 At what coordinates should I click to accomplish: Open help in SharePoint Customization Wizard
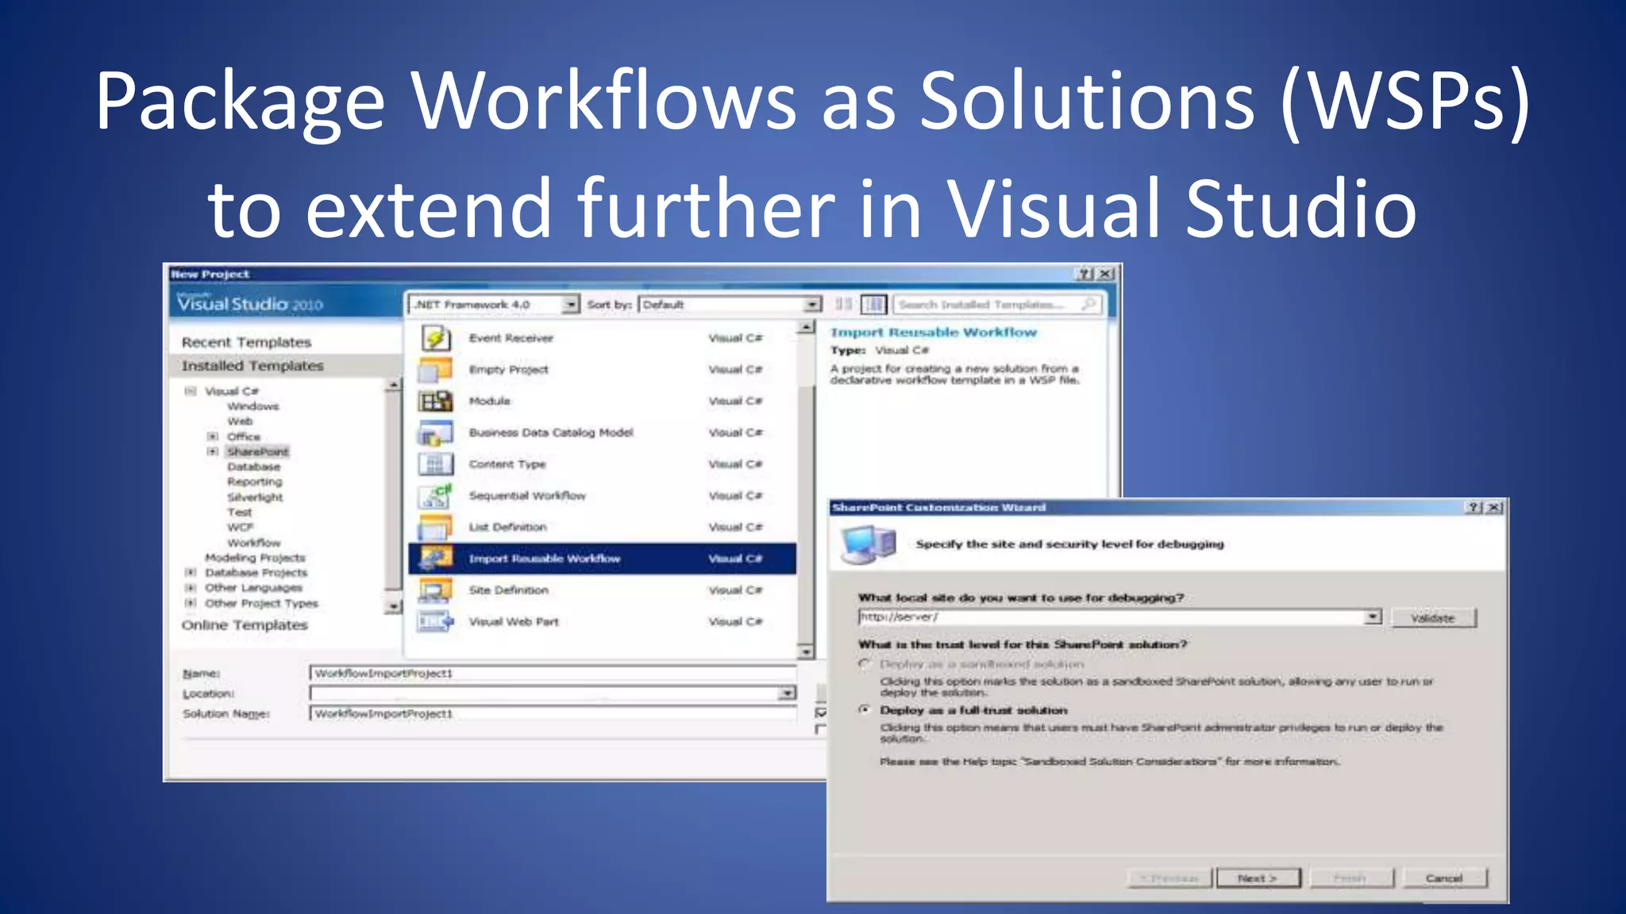1474,507
